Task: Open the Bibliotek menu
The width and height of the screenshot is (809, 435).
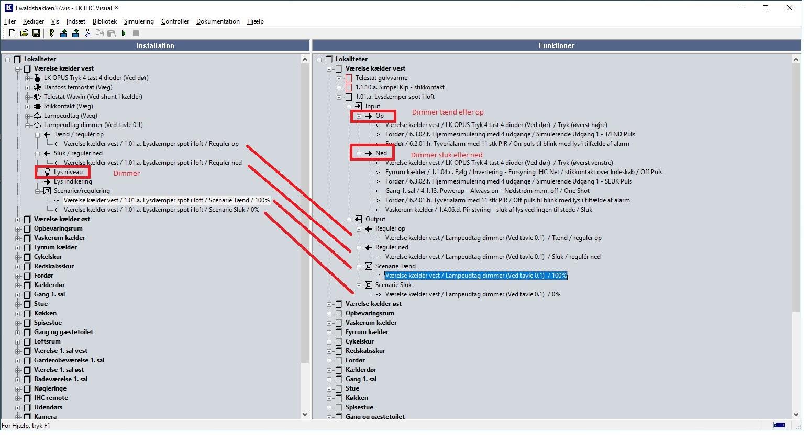Action: 105,21
